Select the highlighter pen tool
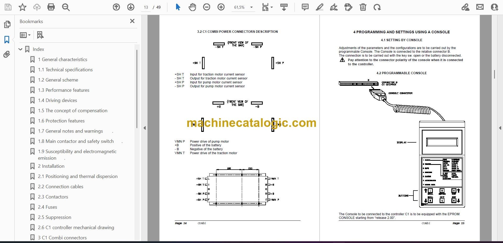This screenshot has width=503, height=243. coord(319,7)
